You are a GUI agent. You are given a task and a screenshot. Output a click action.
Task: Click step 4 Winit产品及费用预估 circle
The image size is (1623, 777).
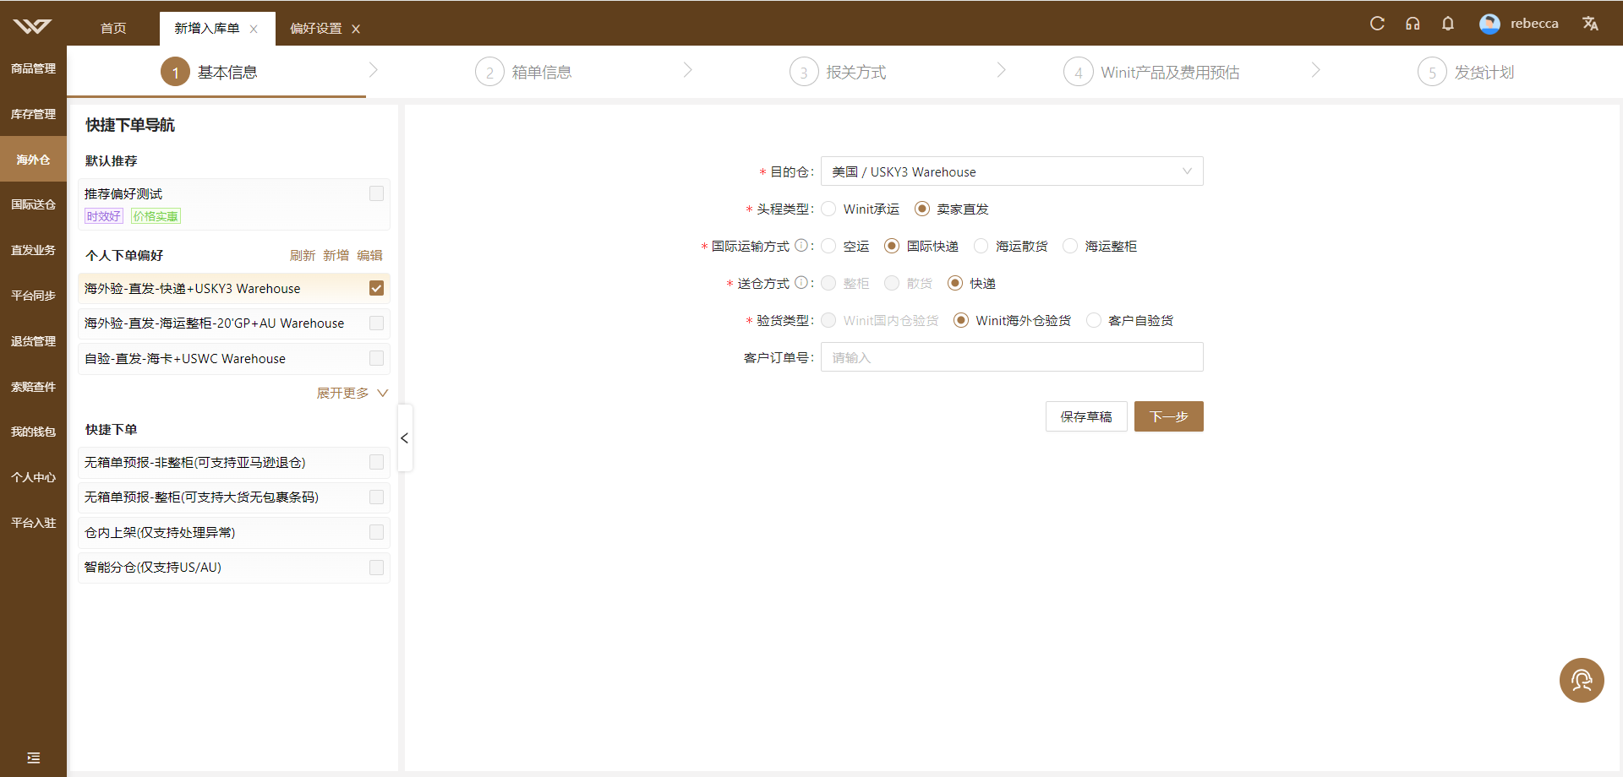(1078, 72)
